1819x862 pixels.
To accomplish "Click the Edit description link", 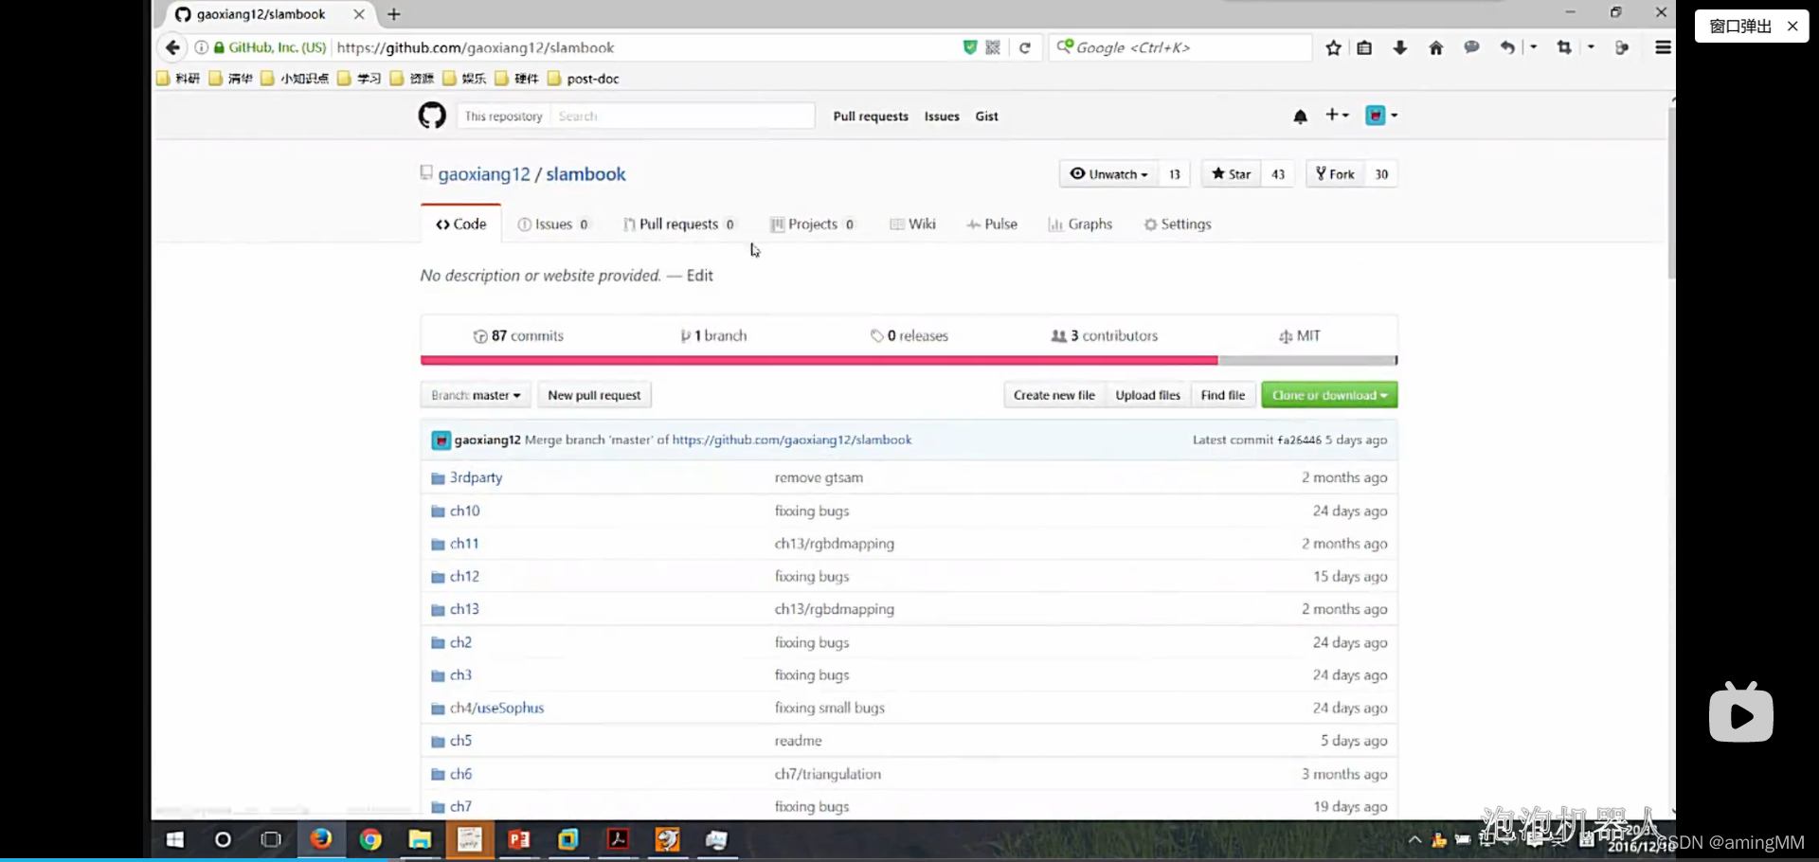I will (x=700, y=276).
